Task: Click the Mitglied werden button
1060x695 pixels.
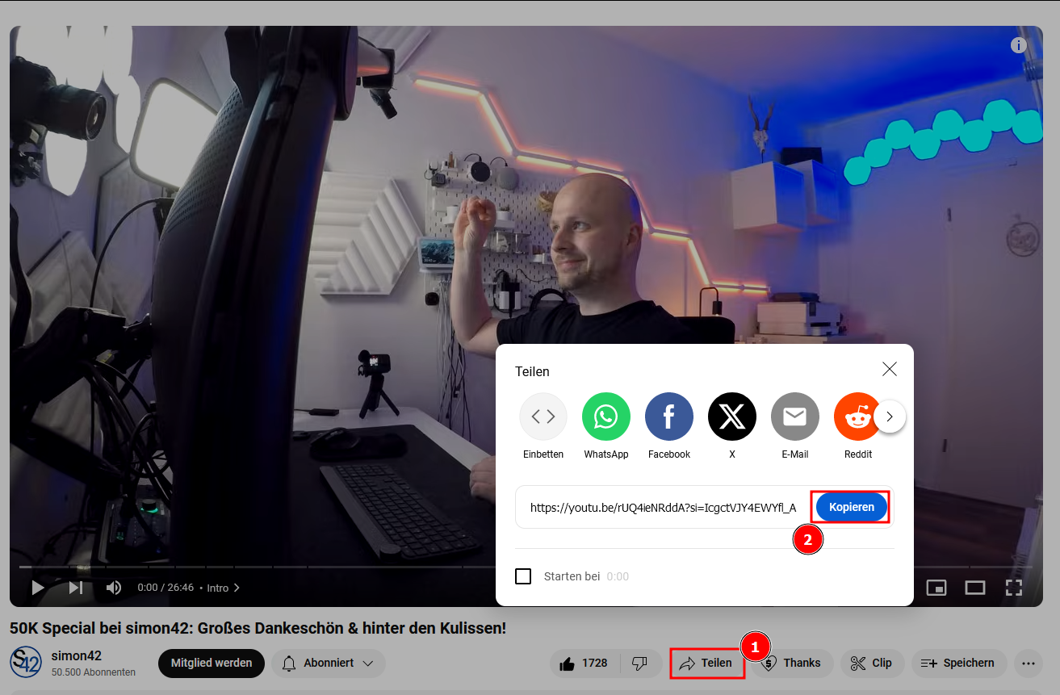Action: click(x=212, y=663)
